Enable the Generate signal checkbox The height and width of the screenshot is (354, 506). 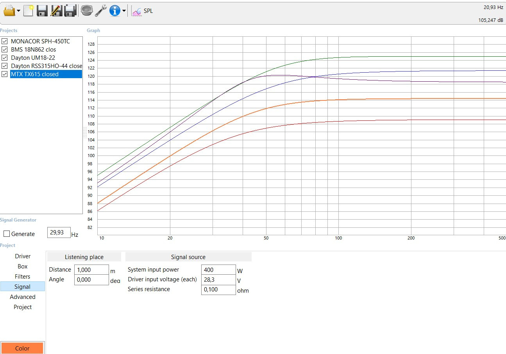coord(7,234)
